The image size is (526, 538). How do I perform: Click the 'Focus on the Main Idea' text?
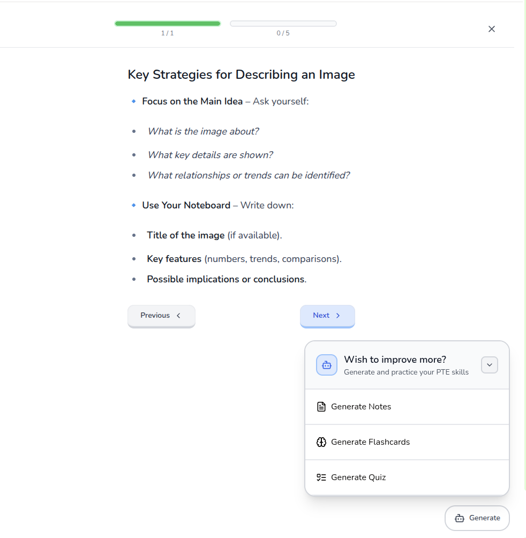click(x=192, y=101)
